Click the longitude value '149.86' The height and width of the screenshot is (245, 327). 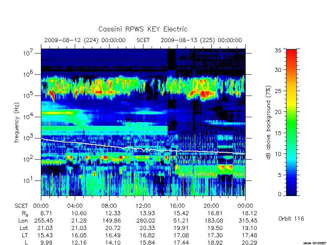pos(112,220)
